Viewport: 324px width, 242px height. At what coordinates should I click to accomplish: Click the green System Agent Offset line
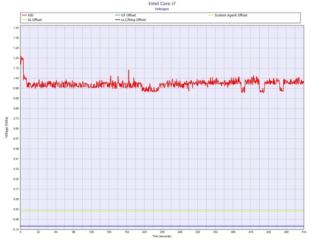[x=162, y=211]
